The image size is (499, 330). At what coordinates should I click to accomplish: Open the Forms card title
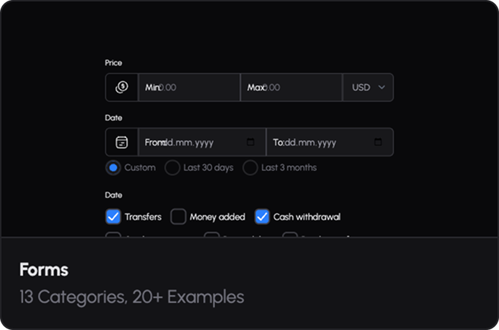(43, 270)
